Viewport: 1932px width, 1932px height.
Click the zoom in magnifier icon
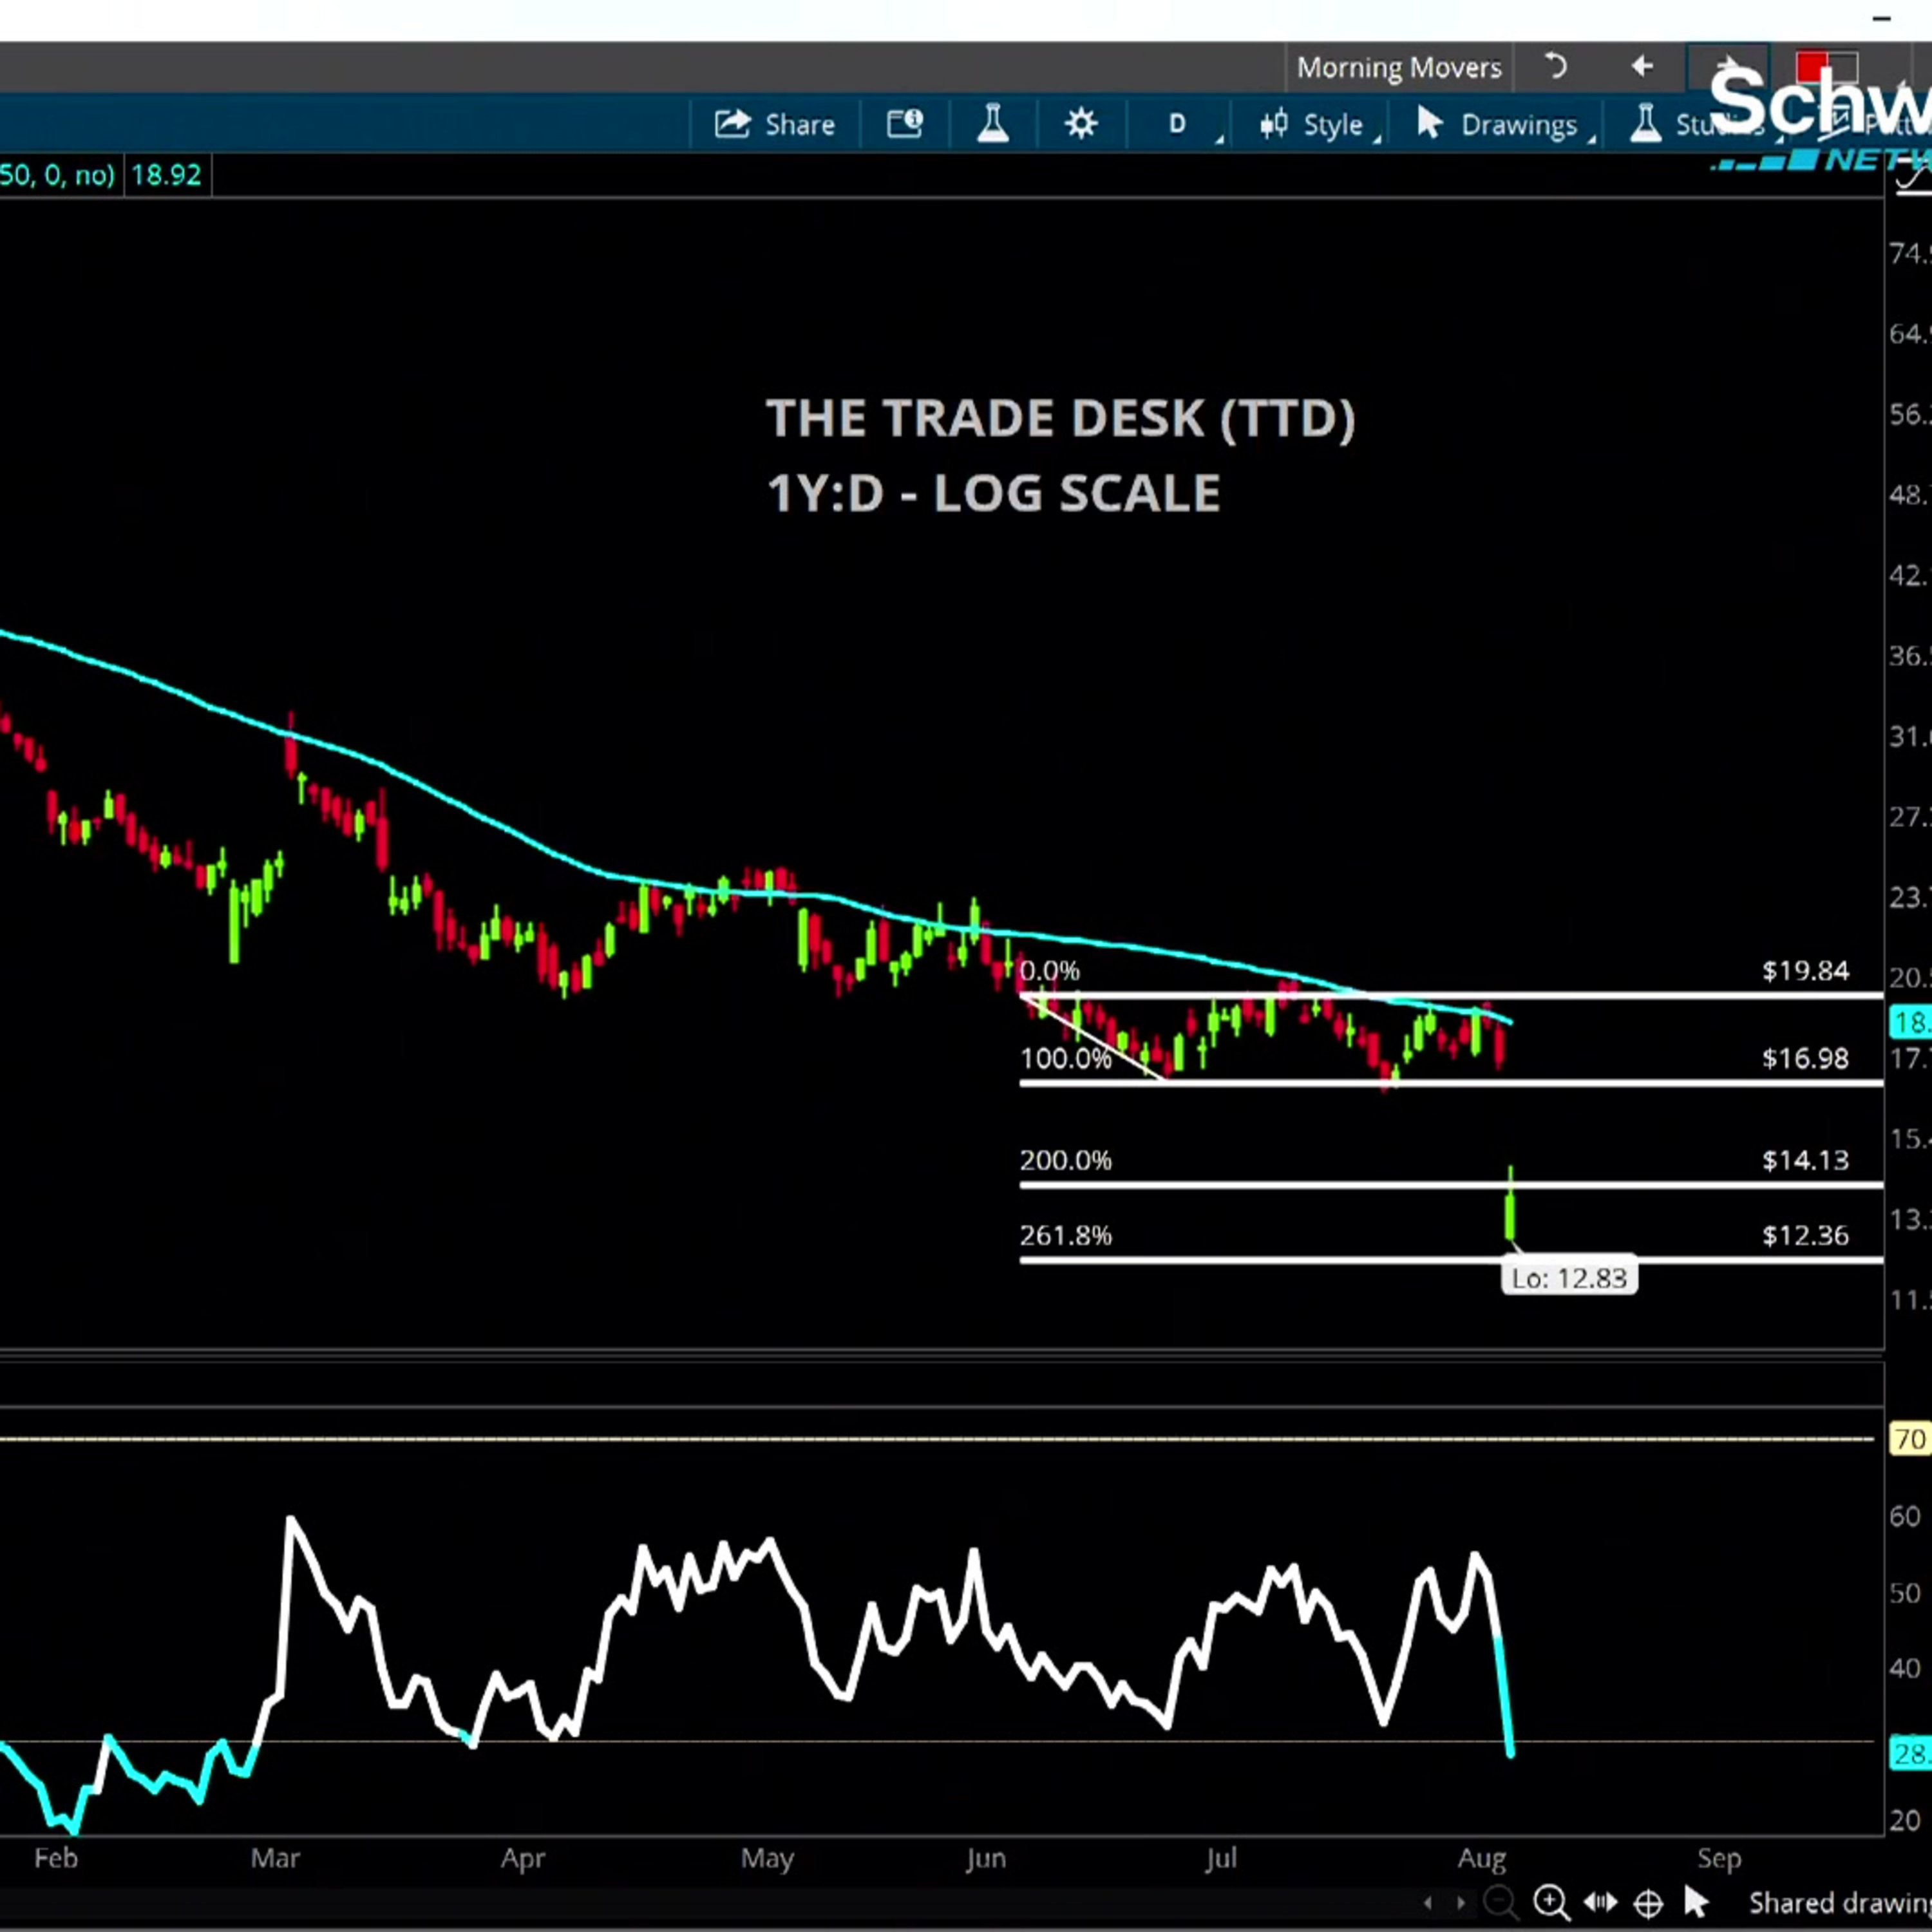1551,1902
